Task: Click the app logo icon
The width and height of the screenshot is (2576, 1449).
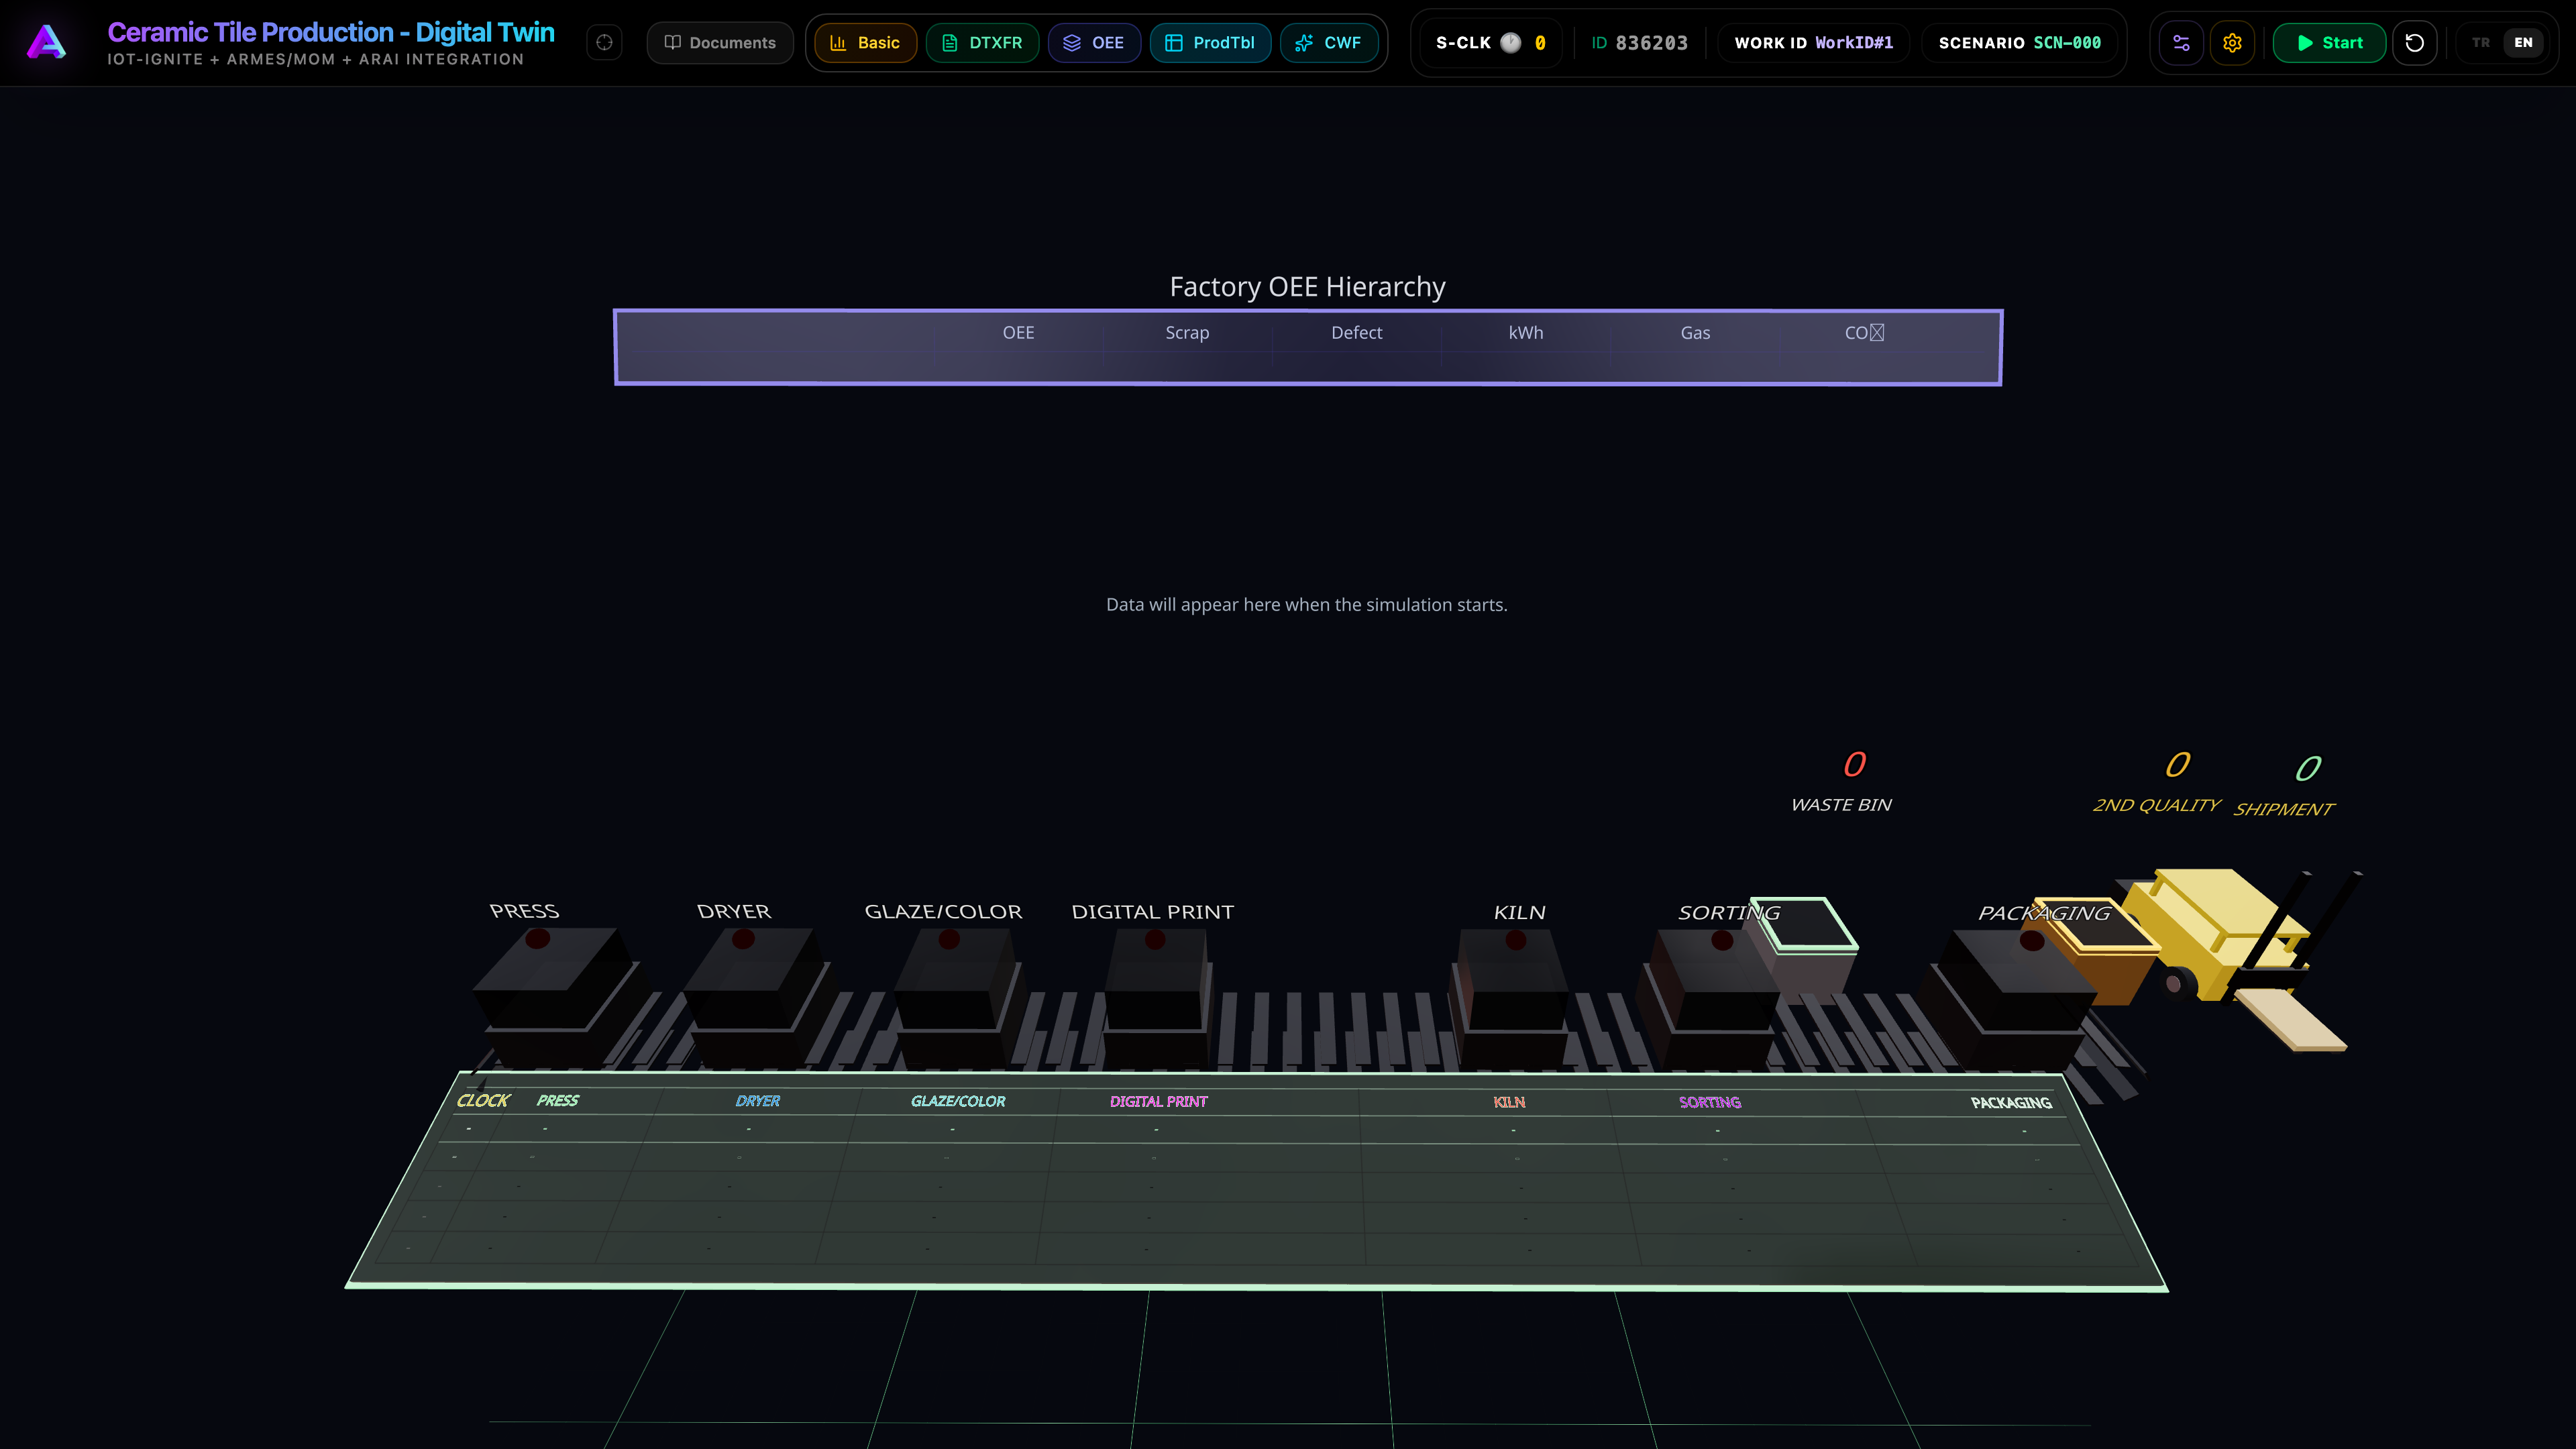Action: coord(46,42)
